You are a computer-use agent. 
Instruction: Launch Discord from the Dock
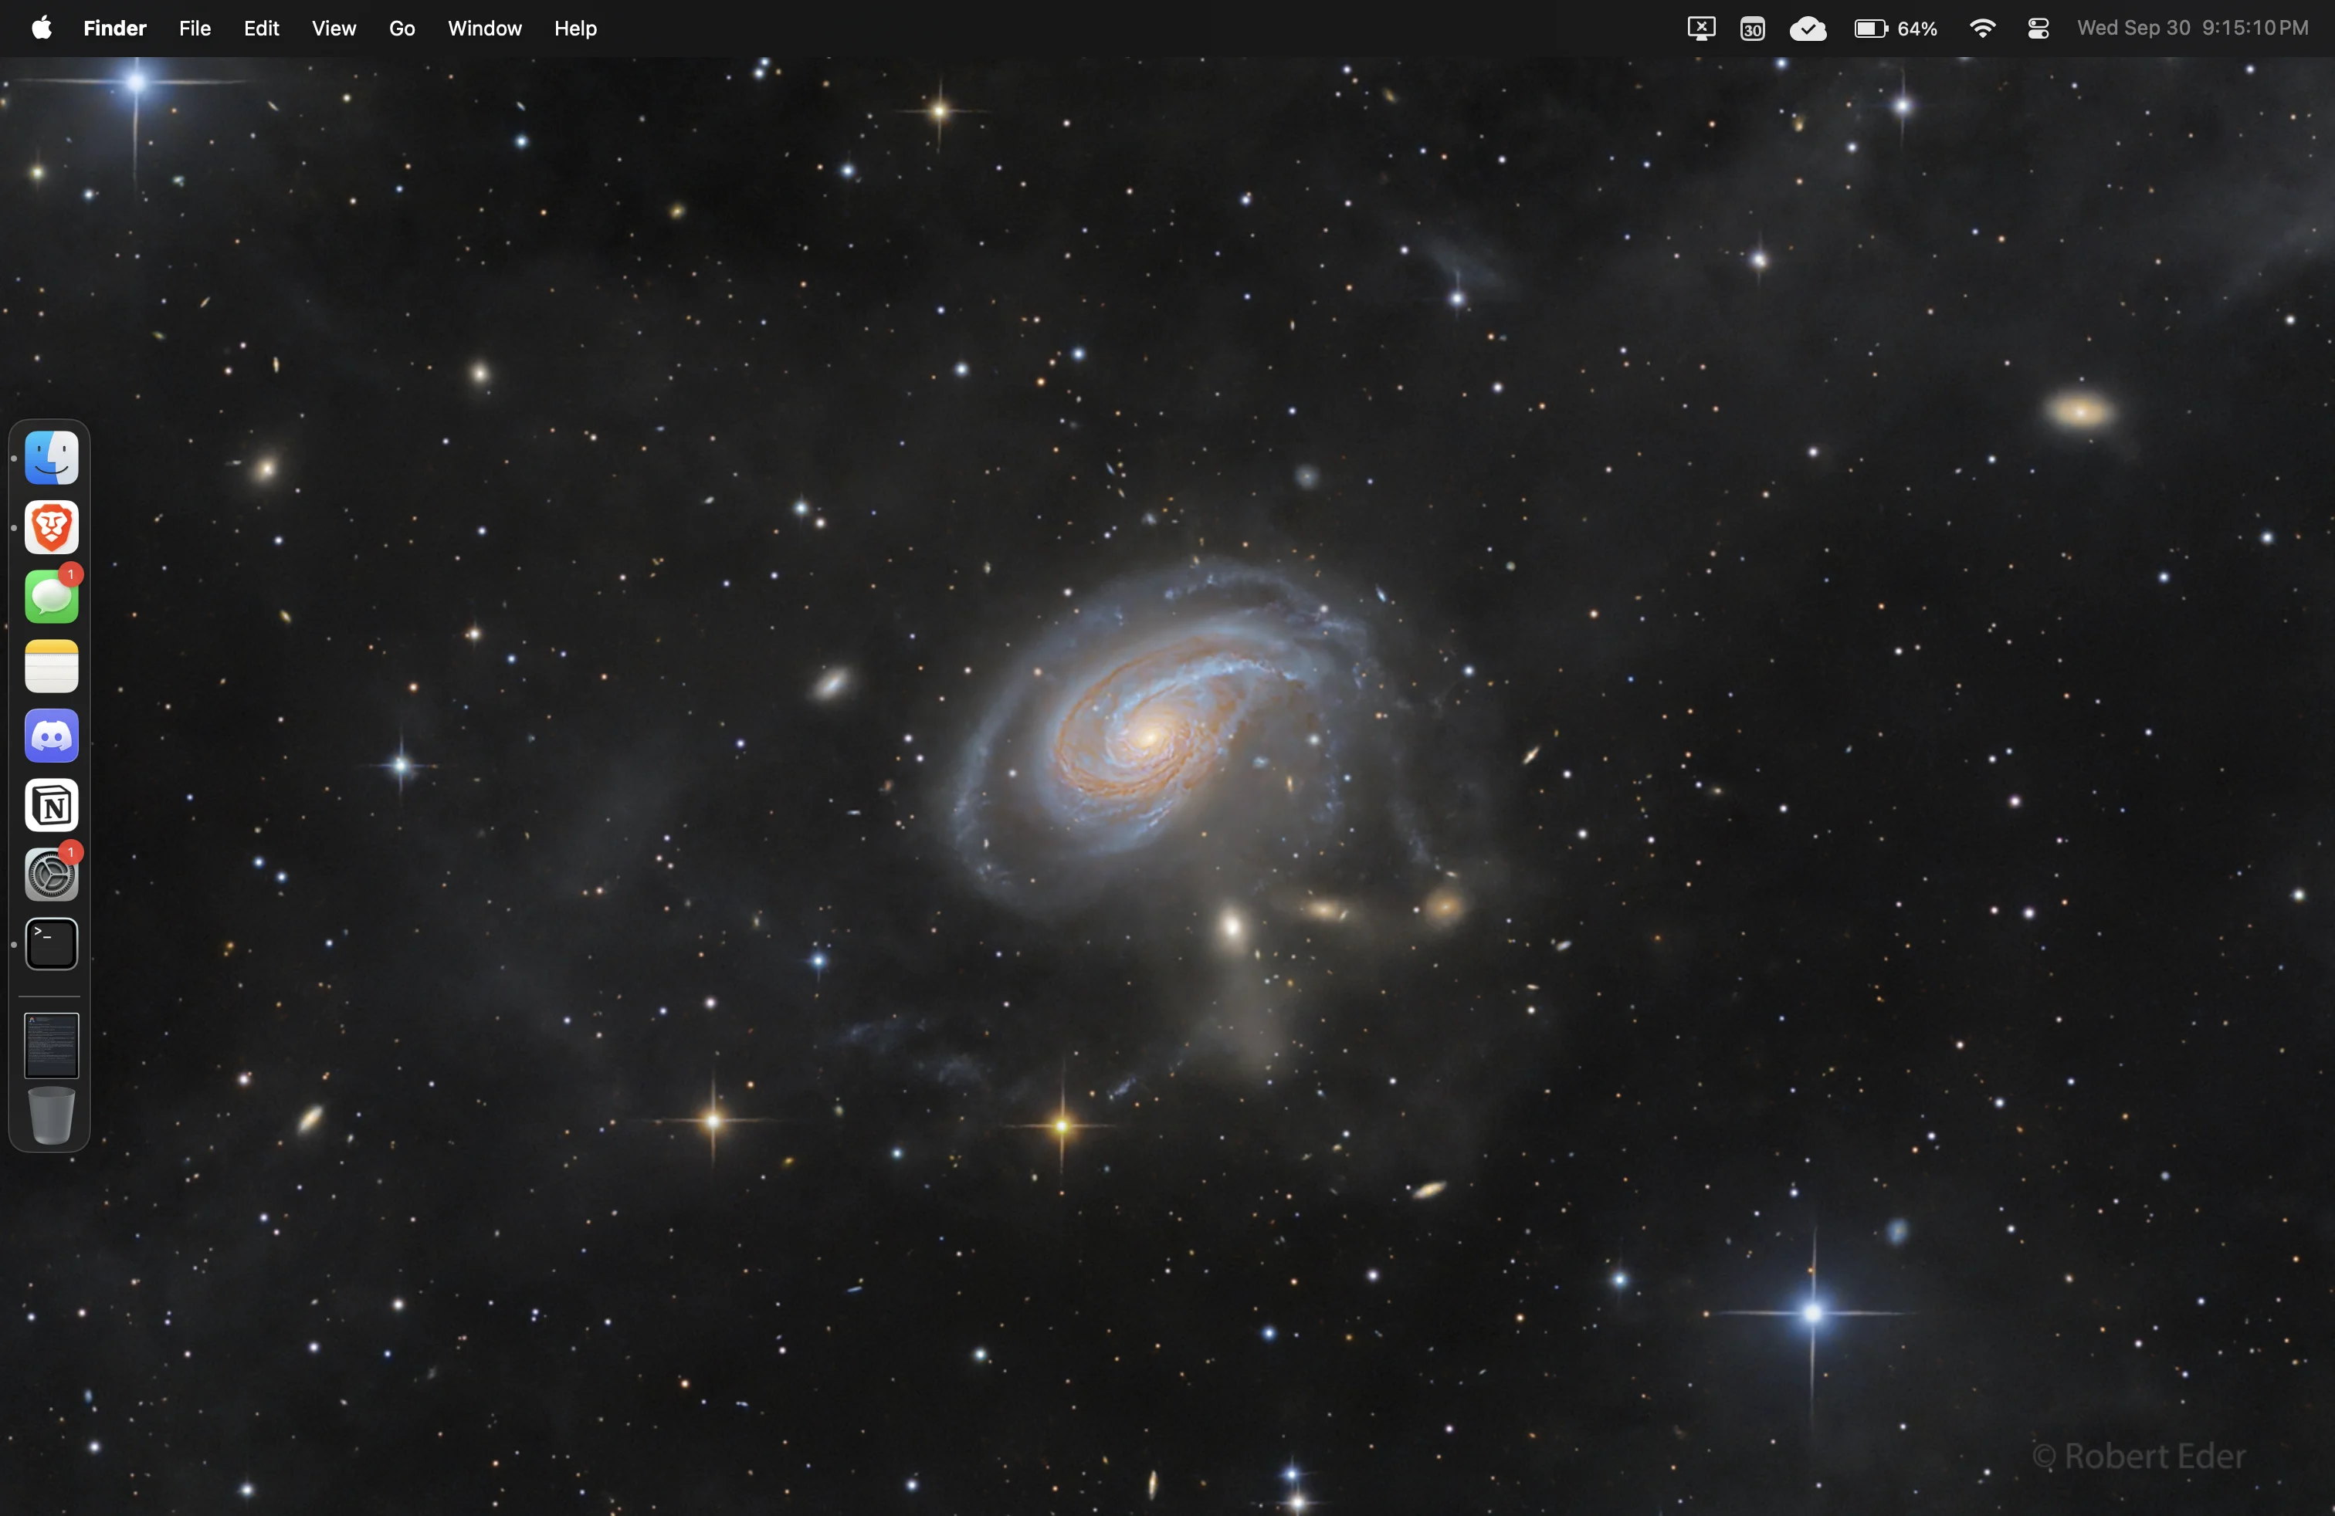click(51, 736)
